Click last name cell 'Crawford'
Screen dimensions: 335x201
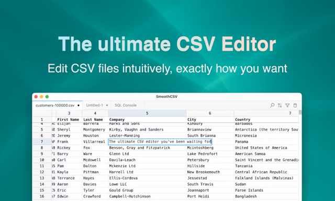(95, 196)
